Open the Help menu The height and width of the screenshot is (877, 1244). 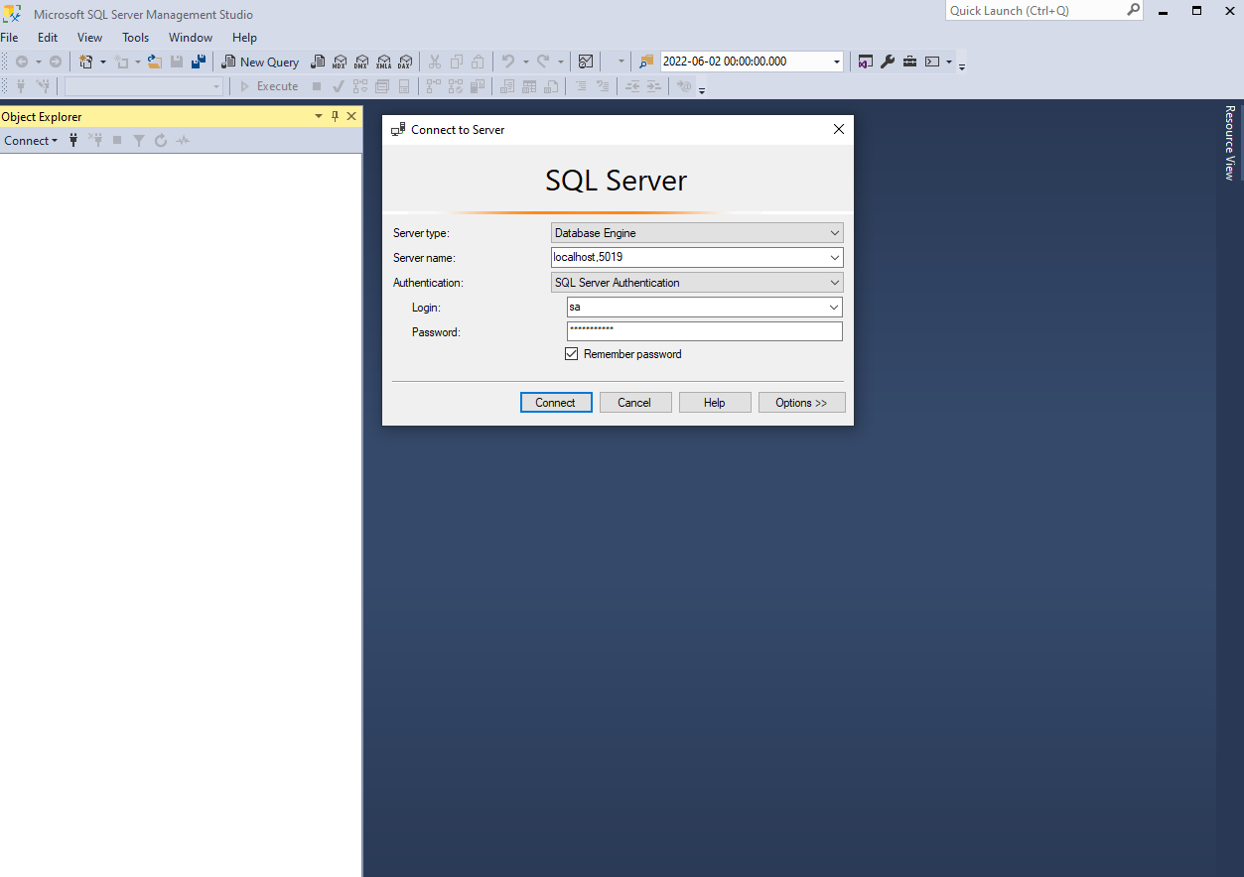click(244, 38)
